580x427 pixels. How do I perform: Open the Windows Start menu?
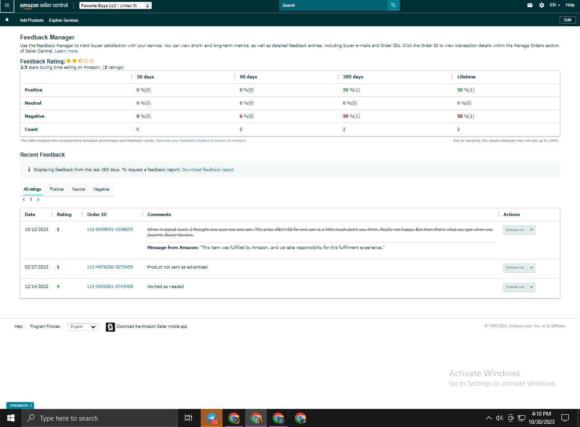pyautogui.click(x=11, y=418)
